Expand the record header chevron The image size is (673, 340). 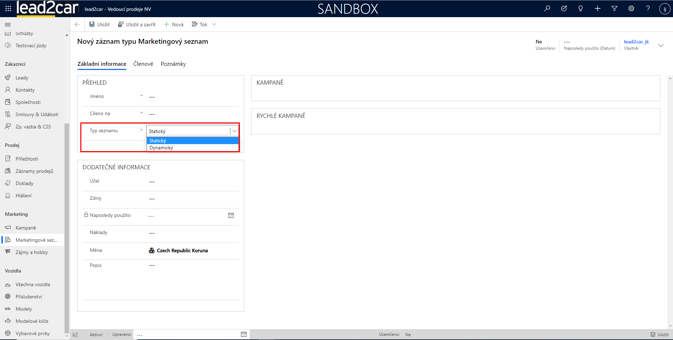pyautogui.click(x=661, y=45)
